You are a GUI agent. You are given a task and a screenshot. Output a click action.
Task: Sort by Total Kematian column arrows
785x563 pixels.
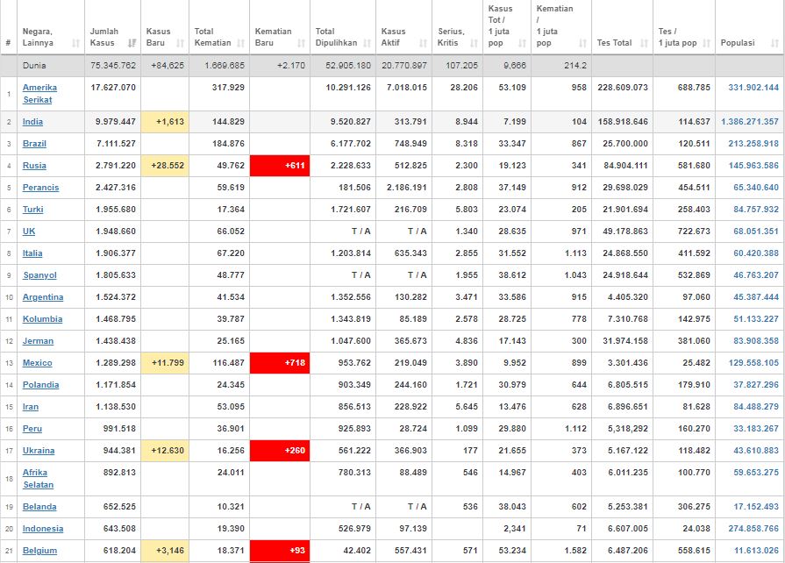pyautogui.click(x=241, y=43)
